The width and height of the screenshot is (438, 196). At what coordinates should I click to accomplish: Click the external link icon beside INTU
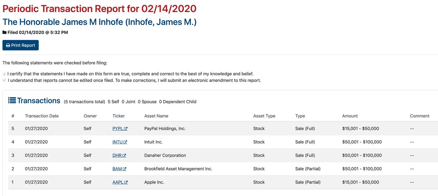coord(125,142)
